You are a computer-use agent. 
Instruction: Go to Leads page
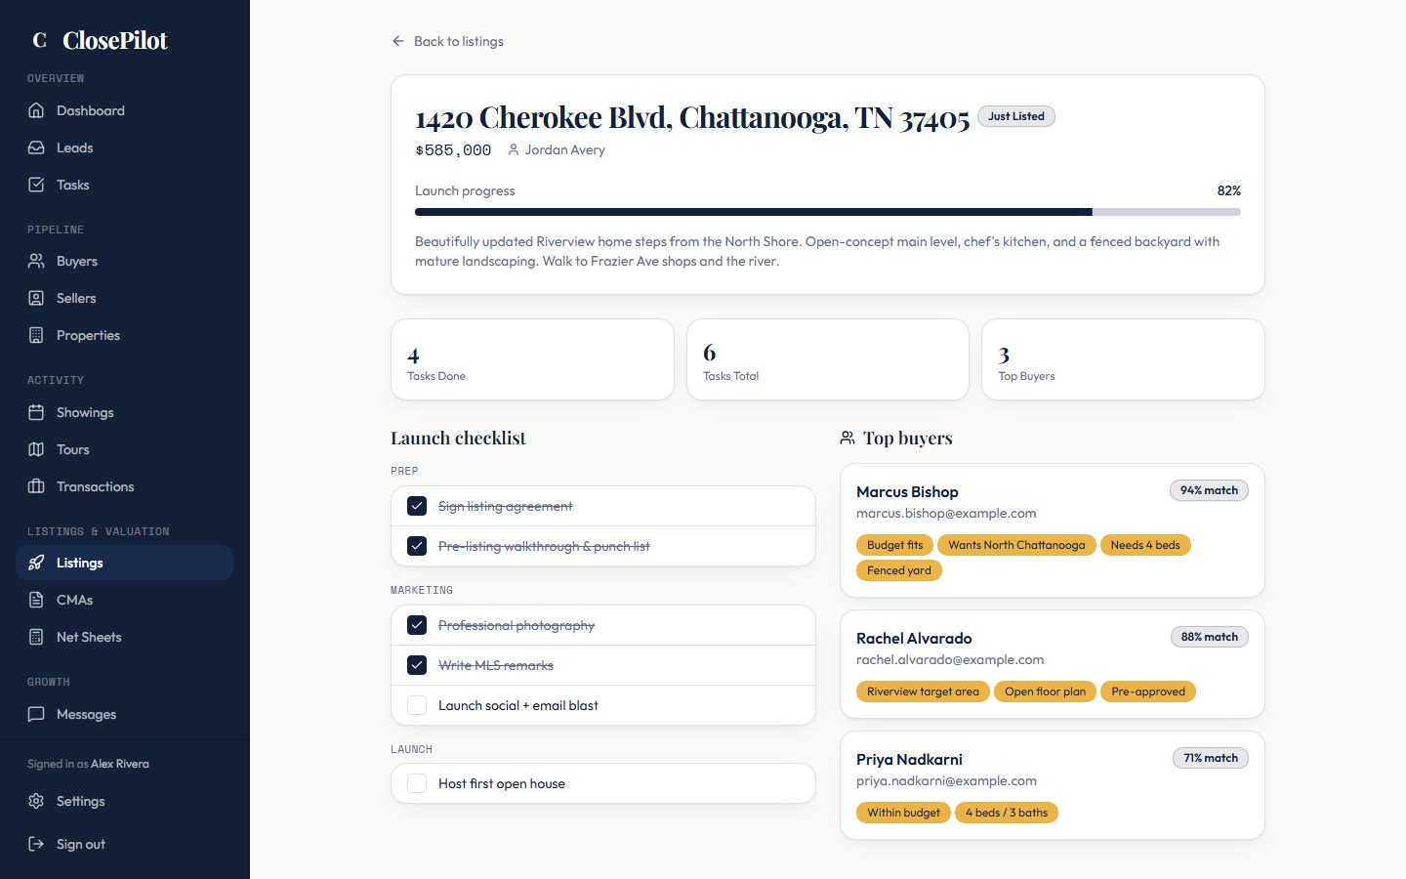(x=124, y=147)
